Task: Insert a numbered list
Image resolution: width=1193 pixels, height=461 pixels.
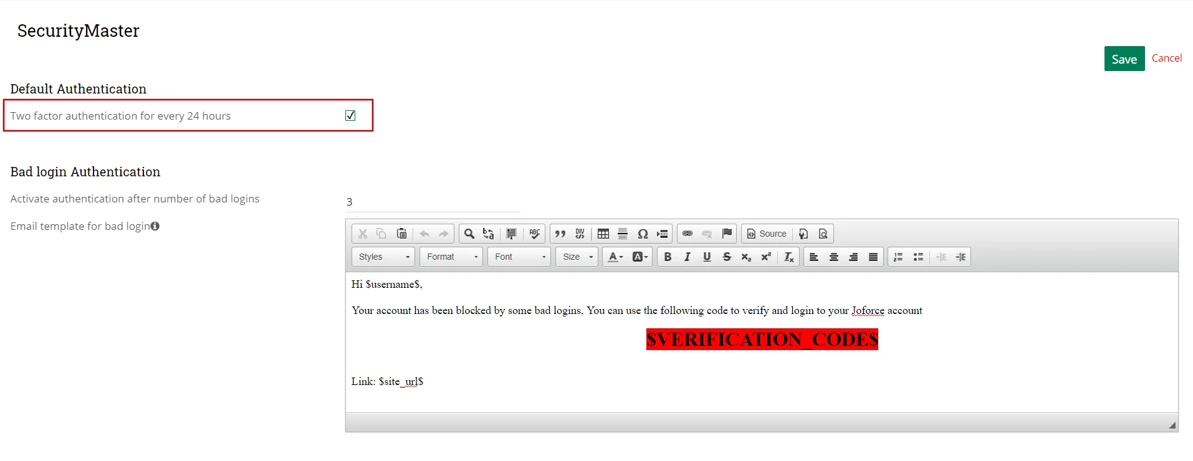Action: [898, 257]
